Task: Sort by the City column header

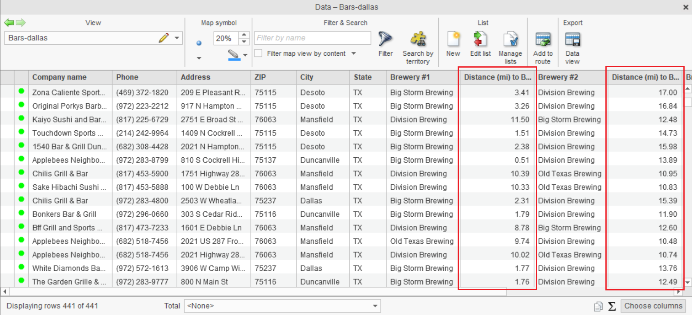Action: point(323,77)
